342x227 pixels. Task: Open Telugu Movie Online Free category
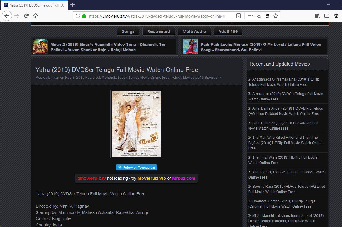click(x=149, y=78)
